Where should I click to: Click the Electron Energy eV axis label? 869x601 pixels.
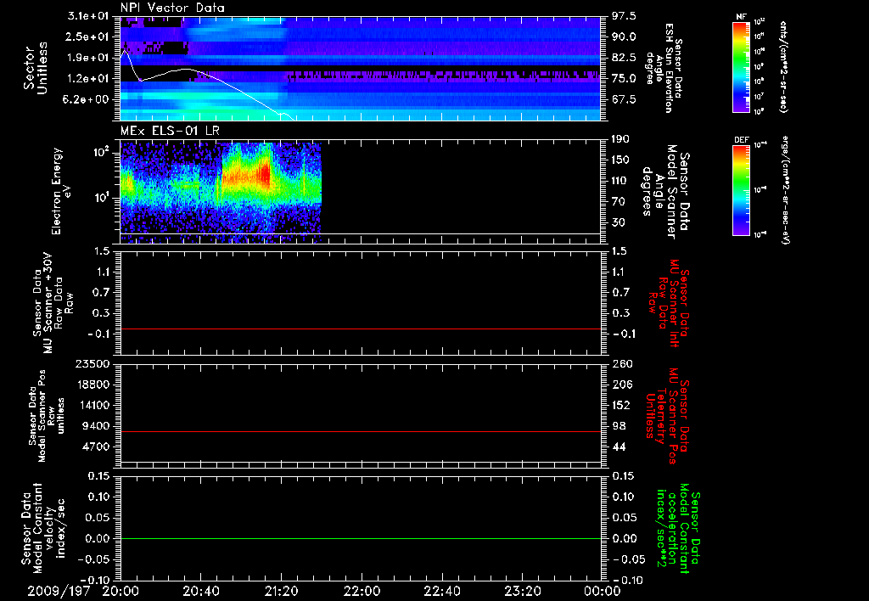pos(61,191)
